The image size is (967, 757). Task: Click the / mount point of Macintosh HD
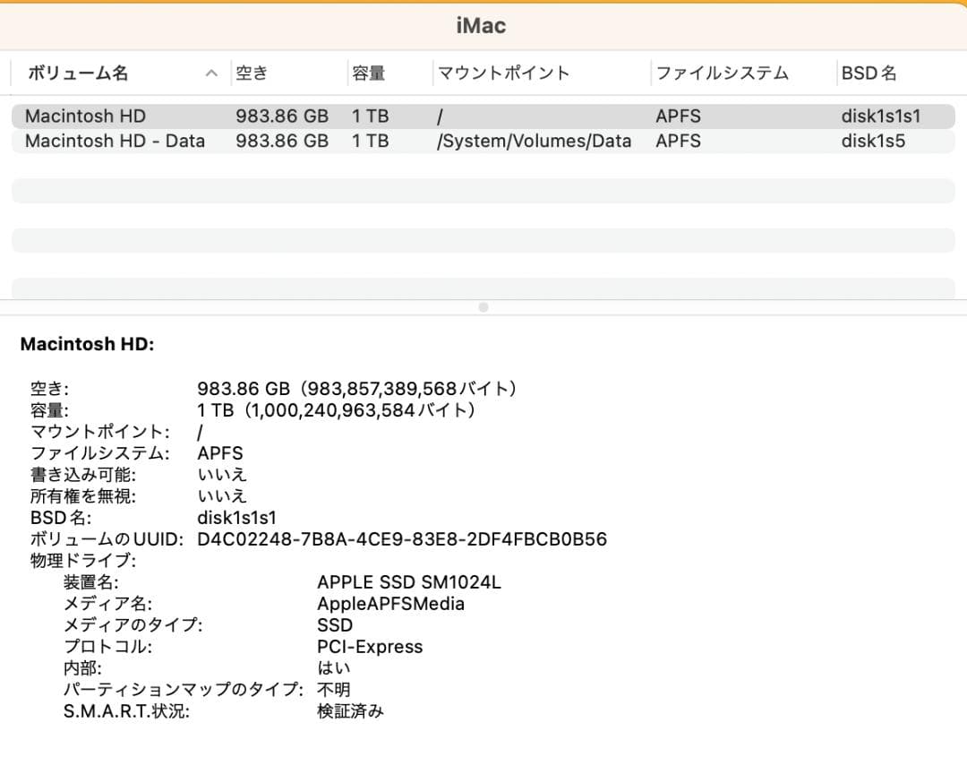pos(437,116)
